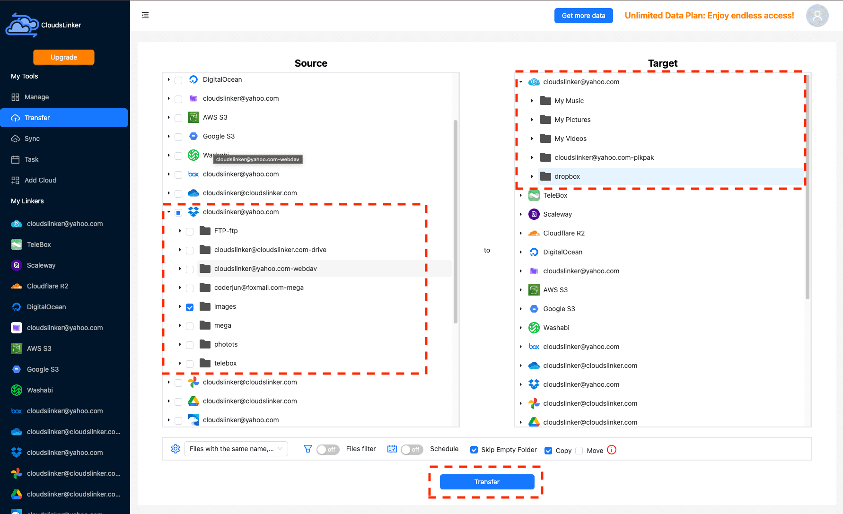Click the Upgrade button
The image size is (843, 514).
pos(64,57)
